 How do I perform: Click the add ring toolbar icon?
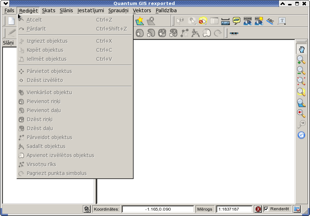click(x=140, y=33)
